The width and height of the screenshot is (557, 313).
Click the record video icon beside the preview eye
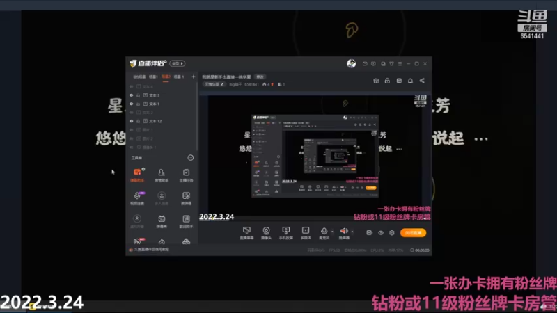tap(369, 233)
